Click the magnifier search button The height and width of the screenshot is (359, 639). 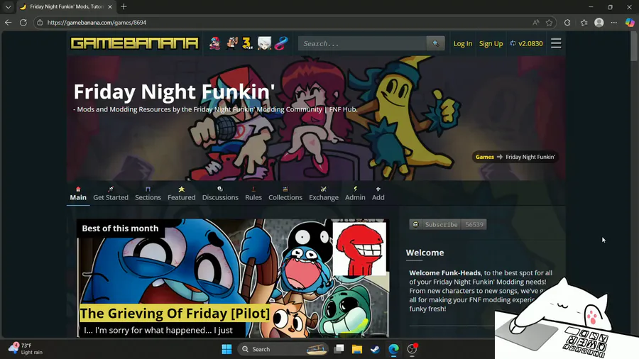436,43
